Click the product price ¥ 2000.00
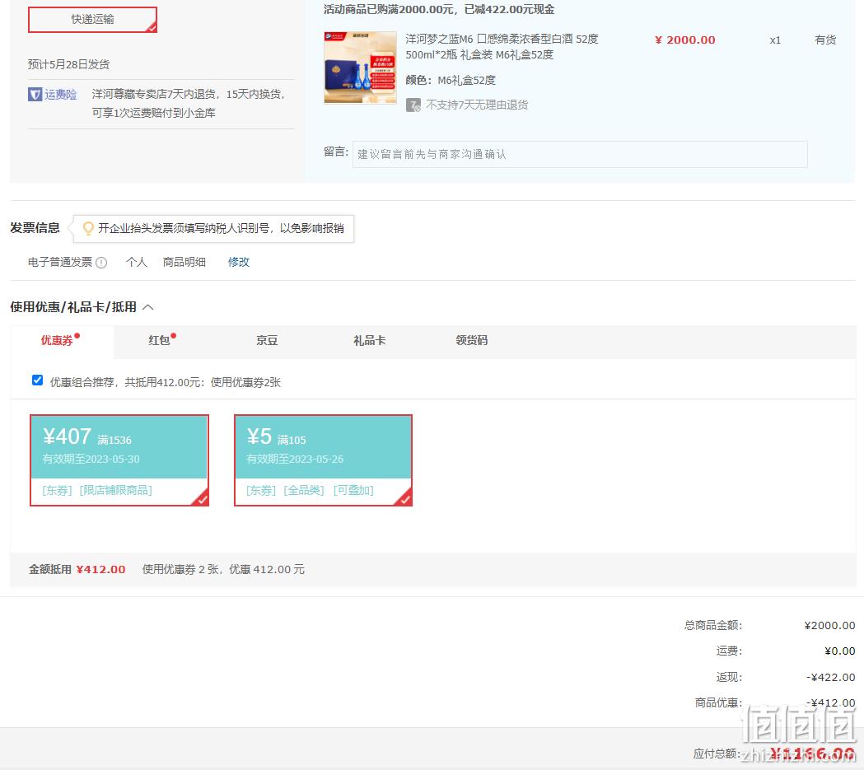Screen dimensions: 864x770 685,40
